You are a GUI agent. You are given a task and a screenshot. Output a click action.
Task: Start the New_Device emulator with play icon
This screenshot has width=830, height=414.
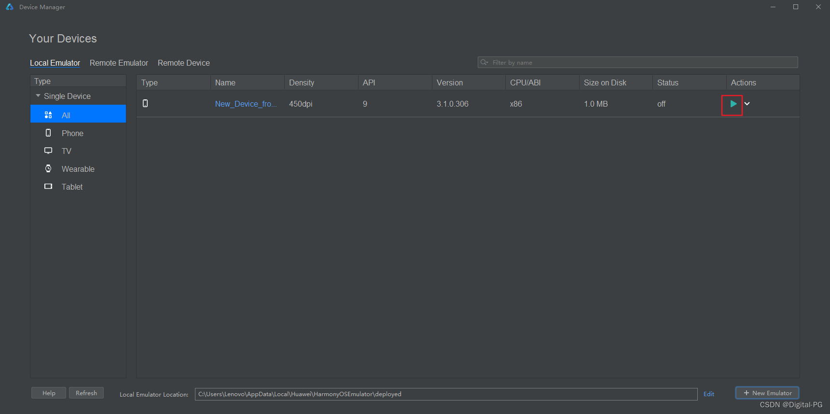pyautogui.click(x=733, y=104)
